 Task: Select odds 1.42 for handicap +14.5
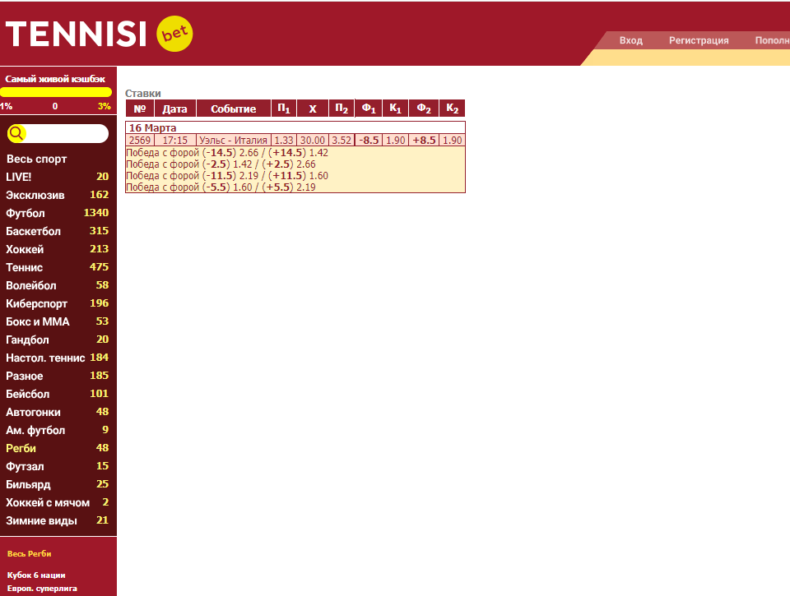pyautogui.click(x=318, y=153)
